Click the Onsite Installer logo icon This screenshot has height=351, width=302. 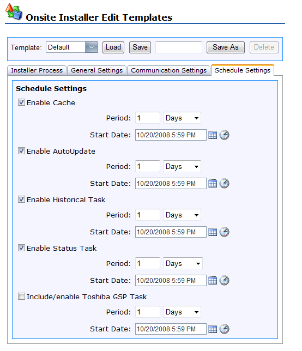14,11
